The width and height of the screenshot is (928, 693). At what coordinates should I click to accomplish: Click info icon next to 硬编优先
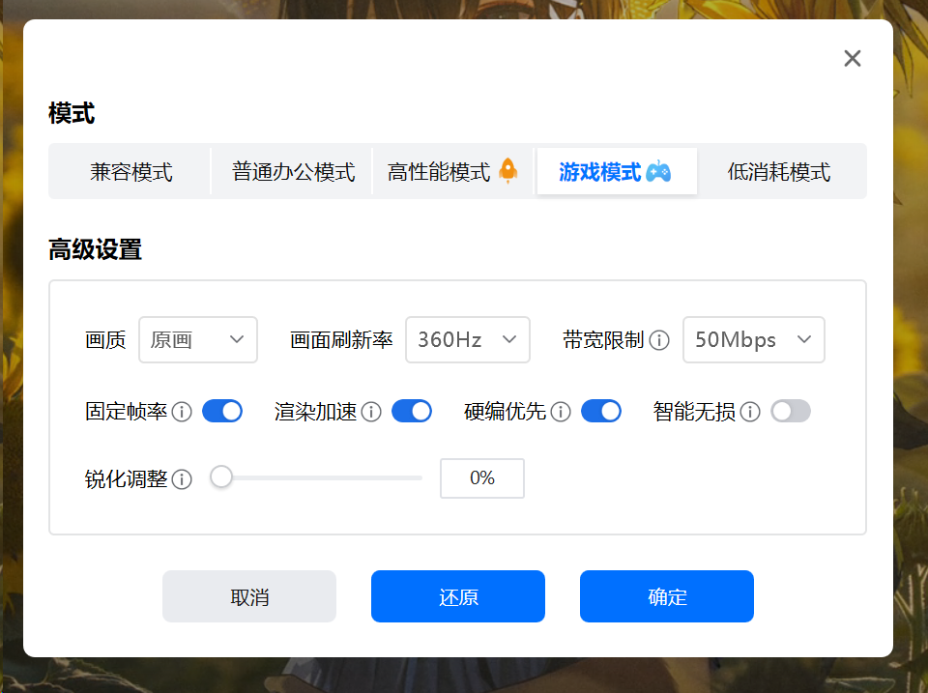point(561,412)
